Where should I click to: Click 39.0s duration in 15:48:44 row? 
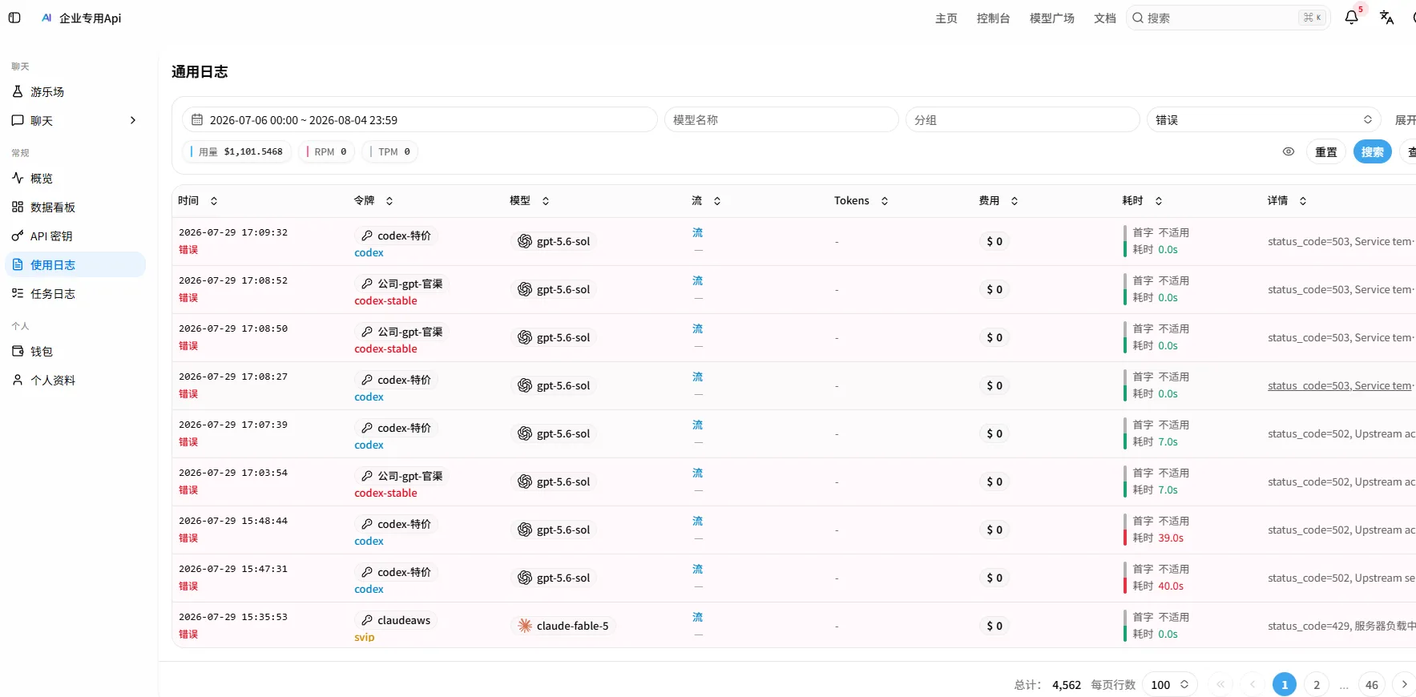[x=1171, y=538]
